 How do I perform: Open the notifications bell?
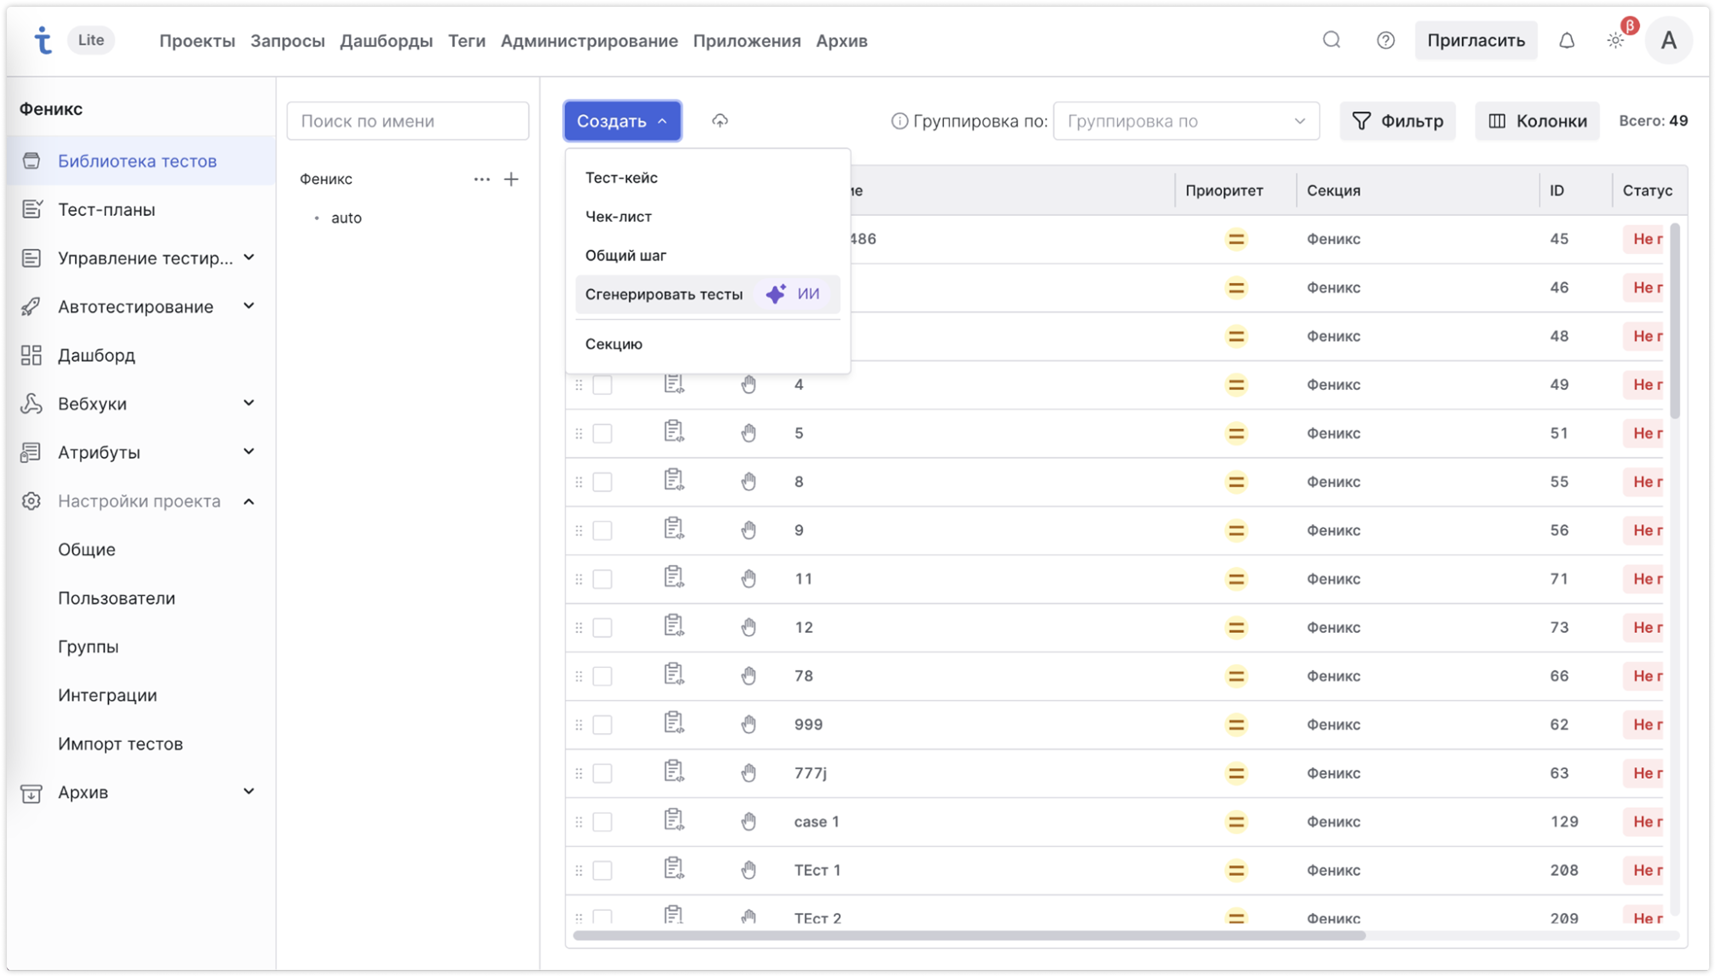pos(1566,40)
